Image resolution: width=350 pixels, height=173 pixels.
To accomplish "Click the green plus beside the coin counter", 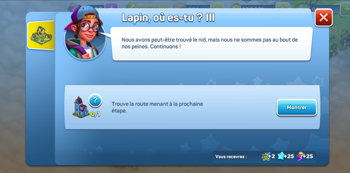I will coord(282,6).
